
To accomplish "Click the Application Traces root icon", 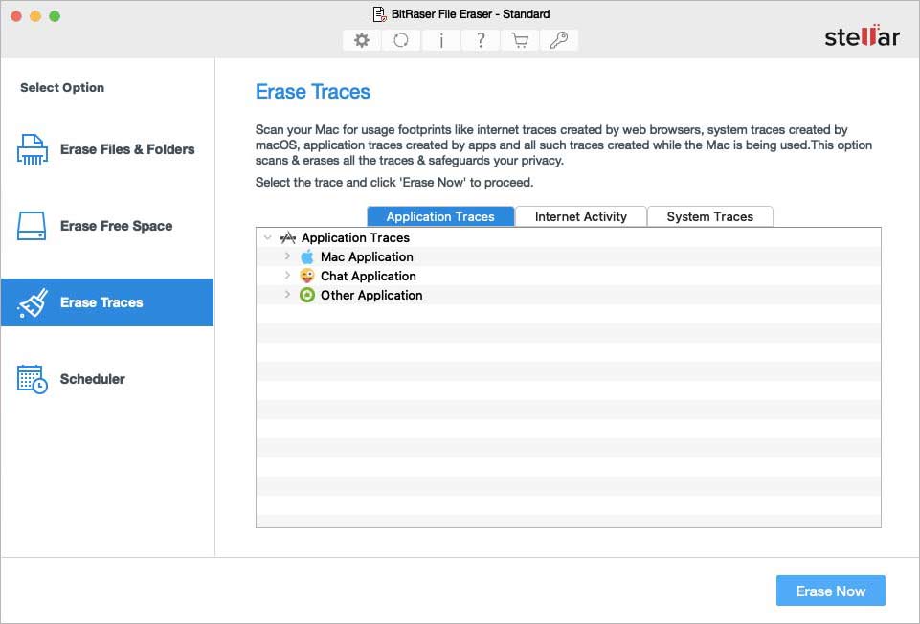I will 287,237.
